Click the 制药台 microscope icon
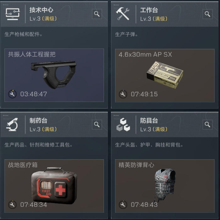This screenshot has width=220, height=220. [x=12, y=124]
